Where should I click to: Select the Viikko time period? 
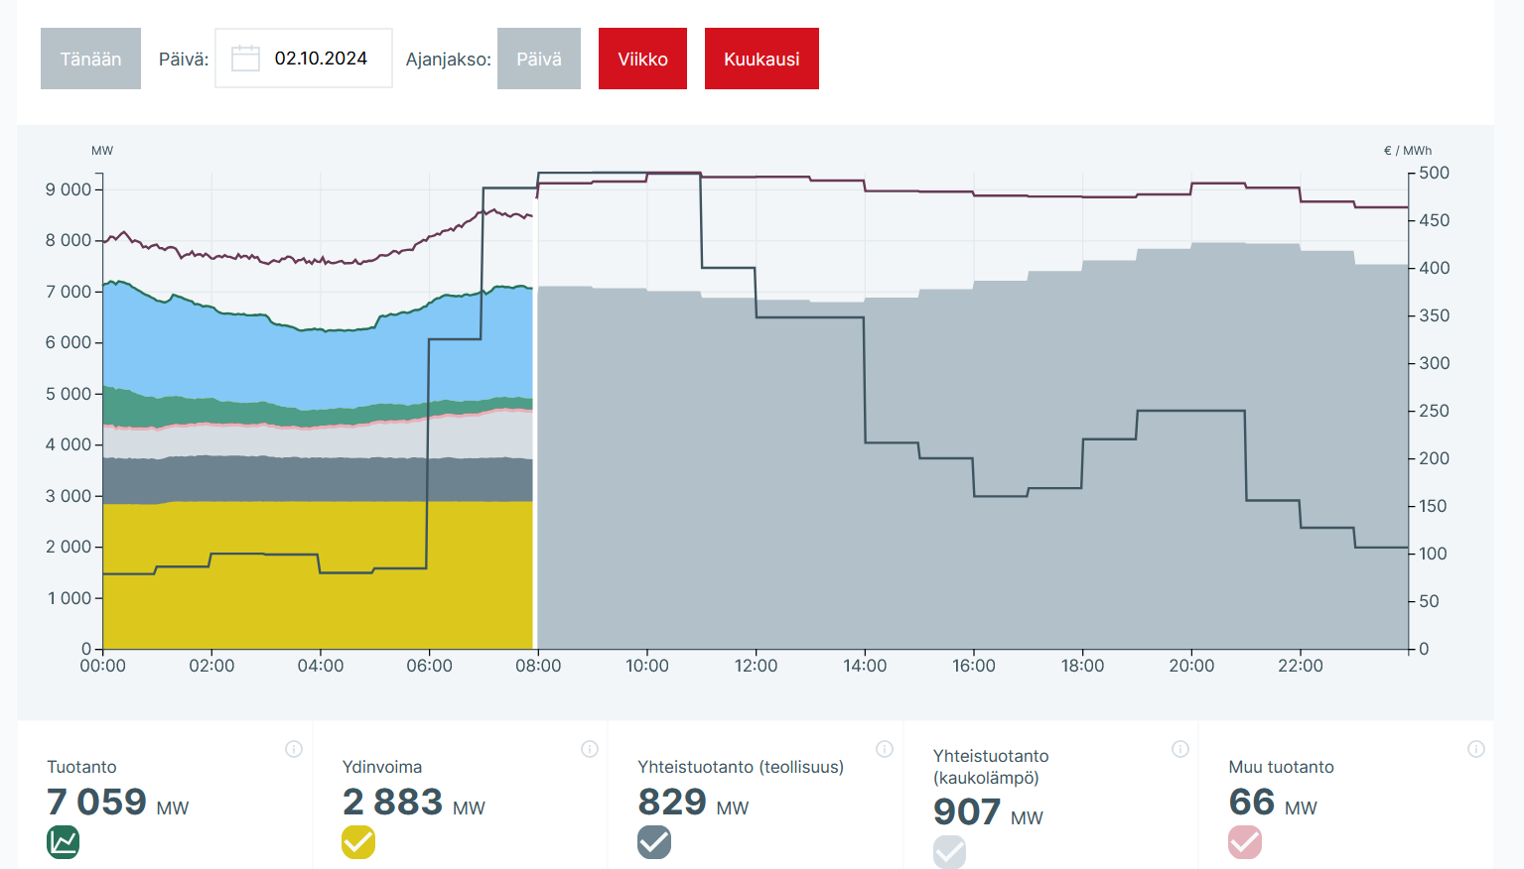(x=642, y=59)
